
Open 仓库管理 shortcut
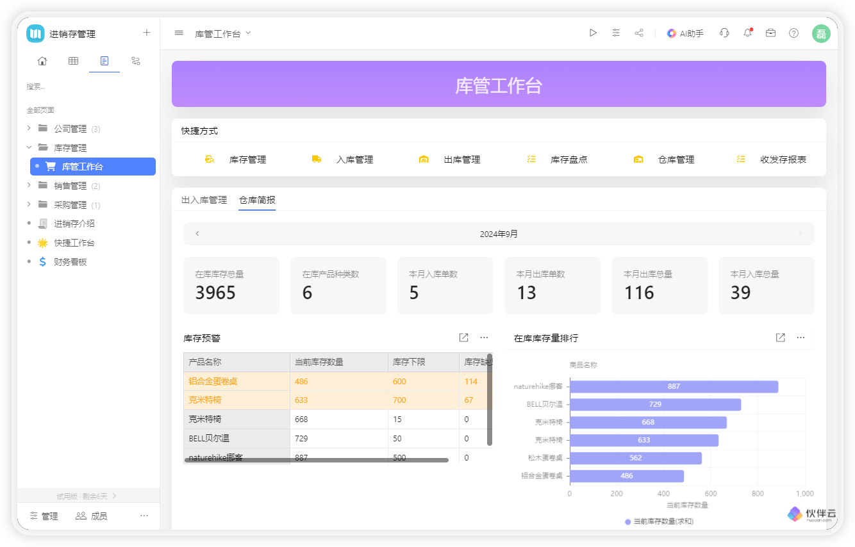tap(663, 159)
